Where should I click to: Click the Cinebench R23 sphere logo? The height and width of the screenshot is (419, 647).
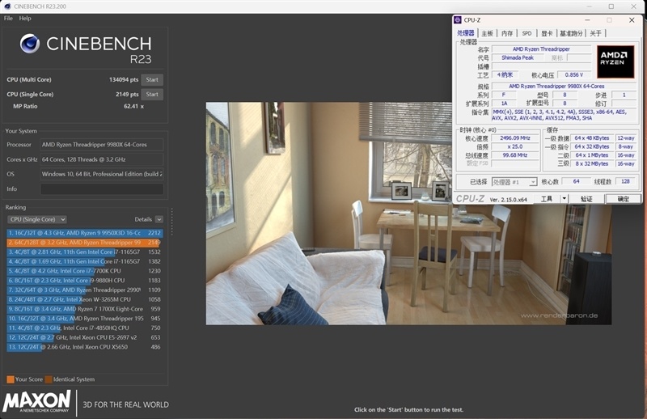30,44
